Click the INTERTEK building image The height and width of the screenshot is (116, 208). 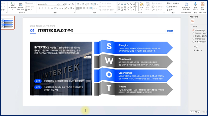(61, 68)
